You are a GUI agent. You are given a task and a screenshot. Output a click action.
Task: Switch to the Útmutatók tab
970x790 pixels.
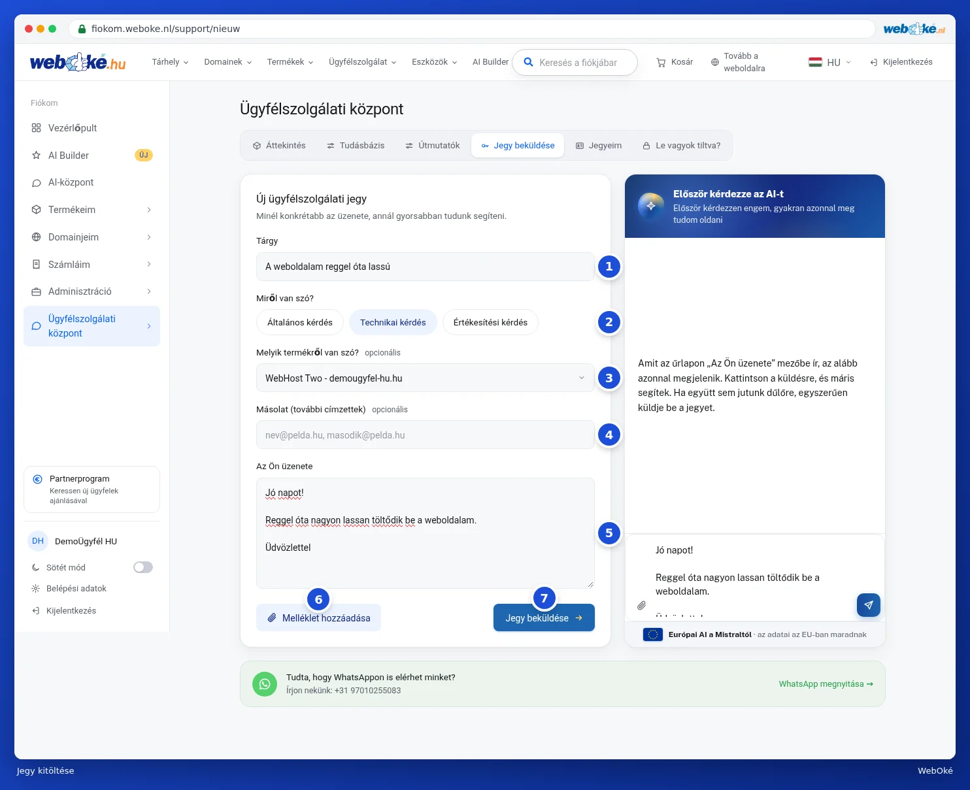pos(432,146)
